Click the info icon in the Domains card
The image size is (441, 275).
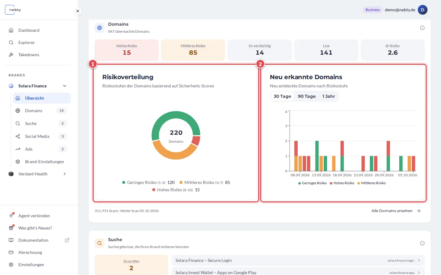[422, 28]
